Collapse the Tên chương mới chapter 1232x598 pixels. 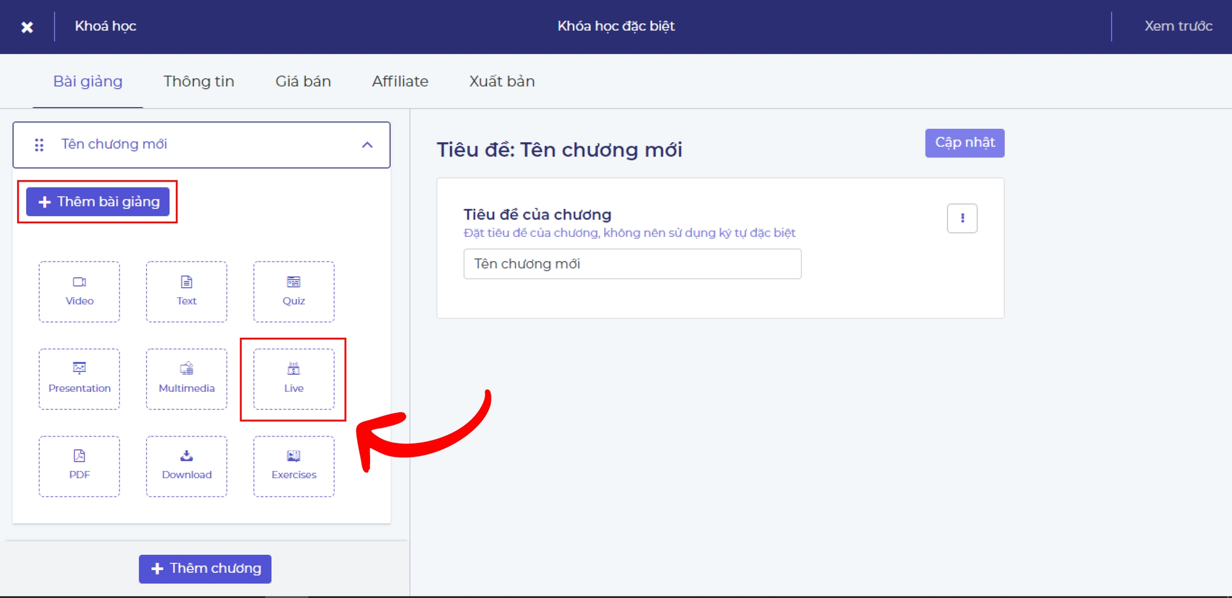point(367,145)
